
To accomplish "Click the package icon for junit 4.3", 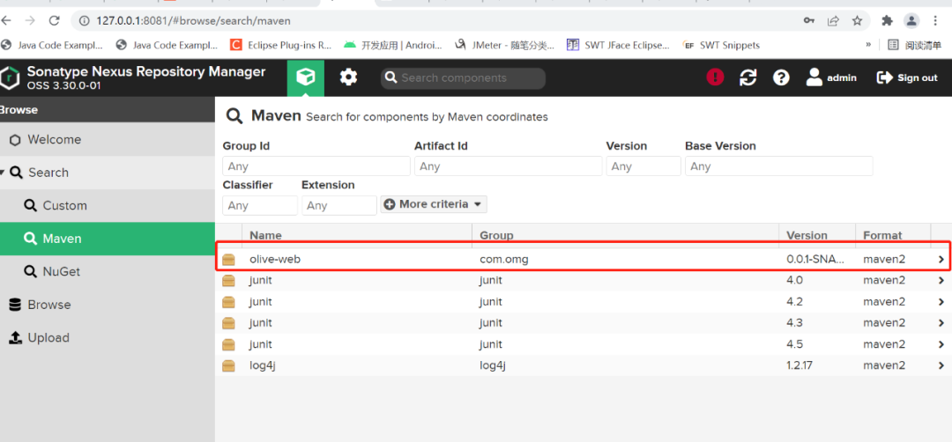I will coord(228,323).
